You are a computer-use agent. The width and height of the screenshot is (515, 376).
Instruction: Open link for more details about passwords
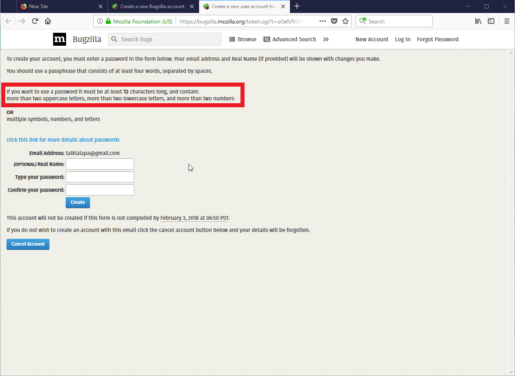(x=63, y=140)
